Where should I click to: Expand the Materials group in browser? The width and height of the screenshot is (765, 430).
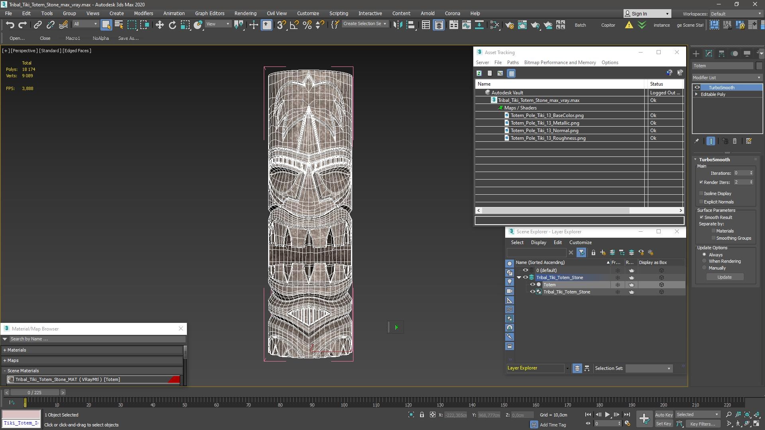(5, 350)
